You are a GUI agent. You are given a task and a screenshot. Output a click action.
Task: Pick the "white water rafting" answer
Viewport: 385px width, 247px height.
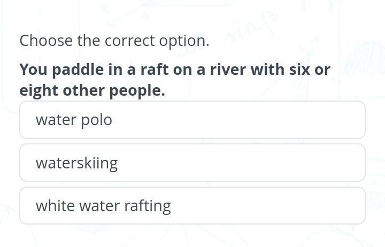pyautogui.click(x=192, y=206)
